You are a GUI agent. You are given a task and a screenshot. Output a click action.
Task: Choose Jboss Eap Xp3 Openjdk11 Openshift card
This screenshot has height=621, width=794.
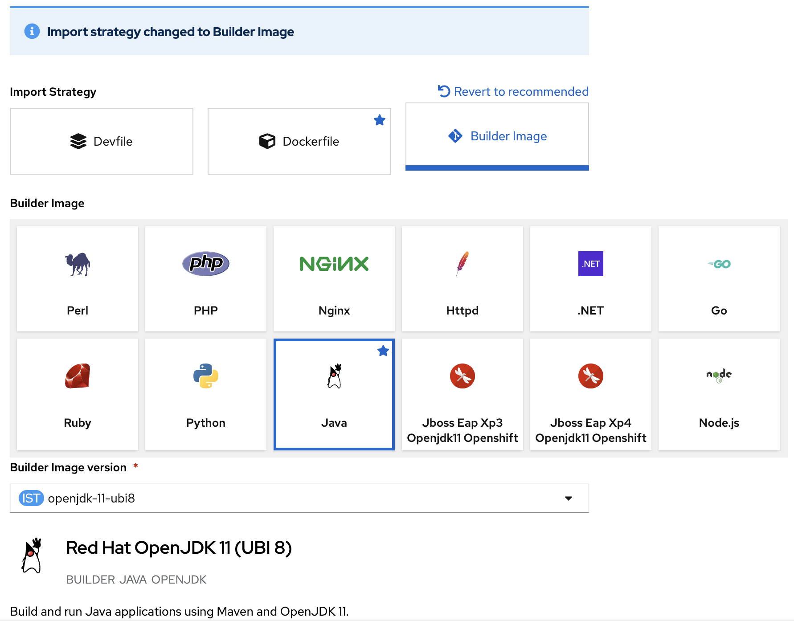click(462, 395)
